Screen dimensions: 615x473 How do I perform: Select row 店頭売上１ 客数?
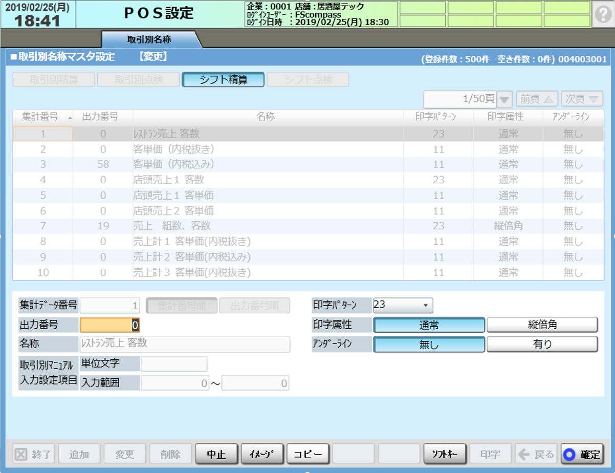[x=308, y=180]
